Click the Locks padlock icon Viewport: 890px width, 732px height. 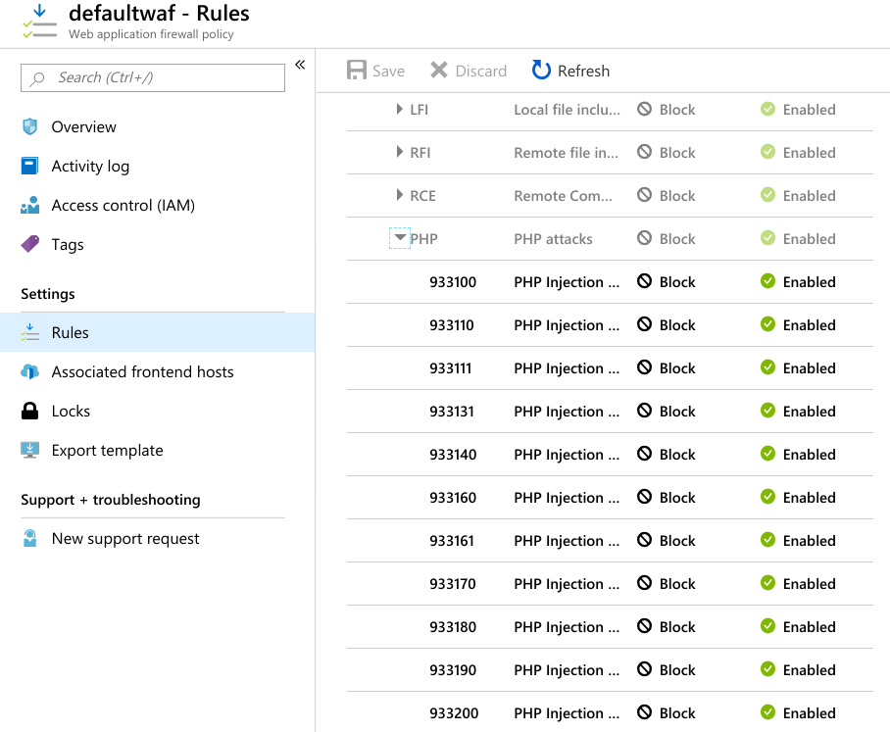[30, 411]
